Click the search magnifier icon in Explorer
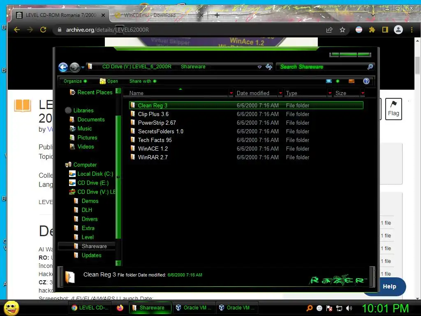Image resolution: width=421 pixels, height=316 pixels. [370, 67]
